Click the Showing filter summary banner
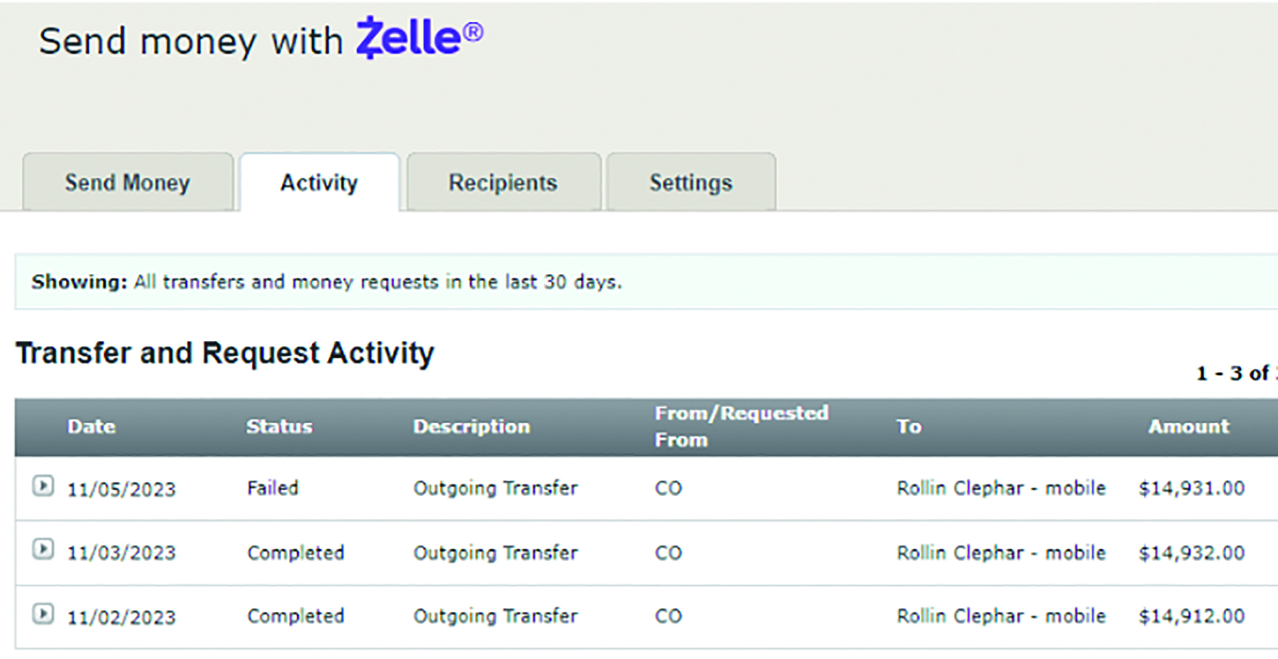1278x659 pixels. 327,282
